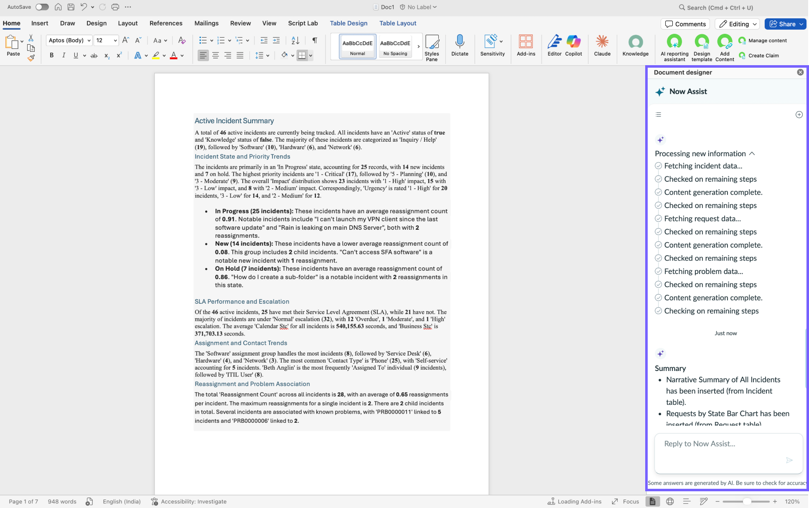Screen dimensions: 809x508
Task: Close the Document designer panel
Action: [x=800, y=72]
